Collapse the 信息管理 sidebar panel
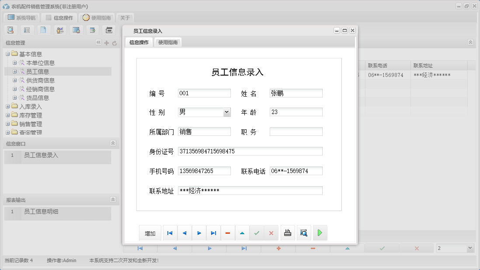Viewport: 480px width, 270px height. (x=99, y=42)
